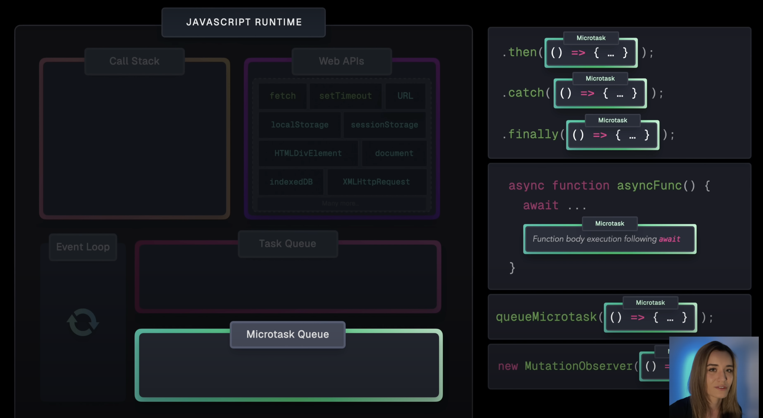Select the setTimeout API tile
The height and width of the screenshot is (418, 763).
point(345,96)
